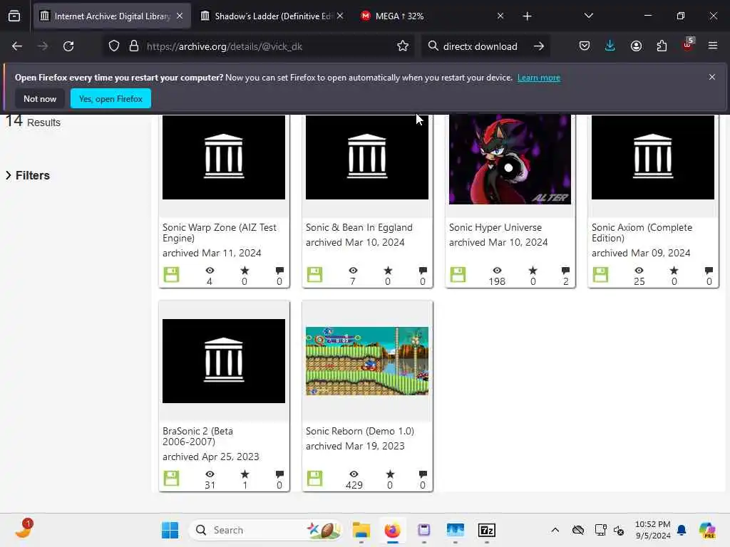
Task: Expand the Filters section
Action: tap(28, 175)
